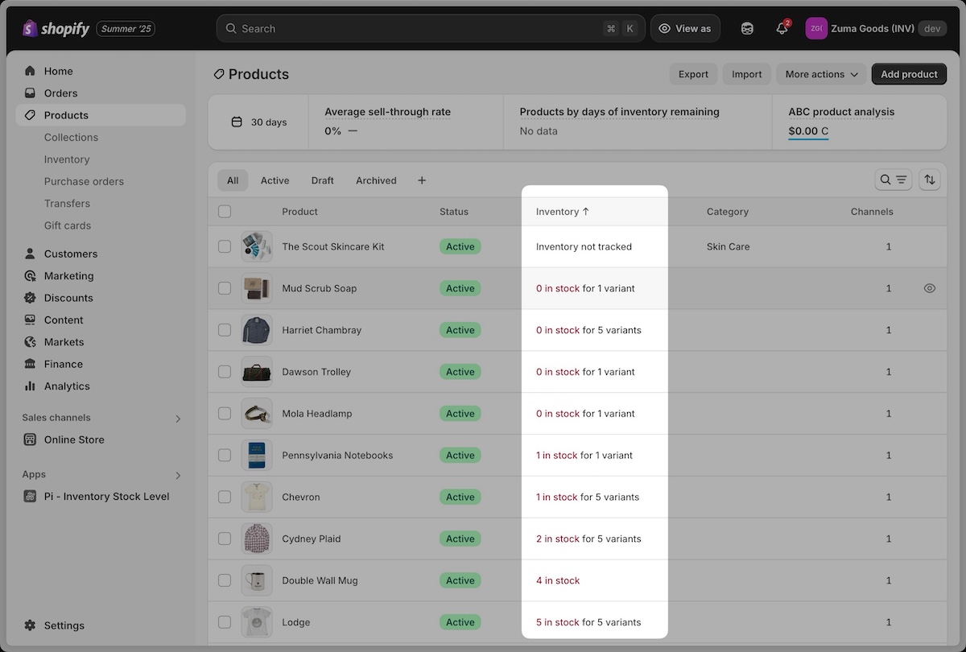Click the Markets globe icon
Image resolution: width=966 pixels, height=652 pixels.
30,342
